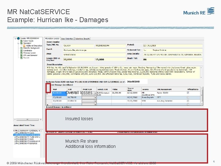
Task: Click the Event field Hurricane Ike, storm surge
Action: (x=94, y=50)
